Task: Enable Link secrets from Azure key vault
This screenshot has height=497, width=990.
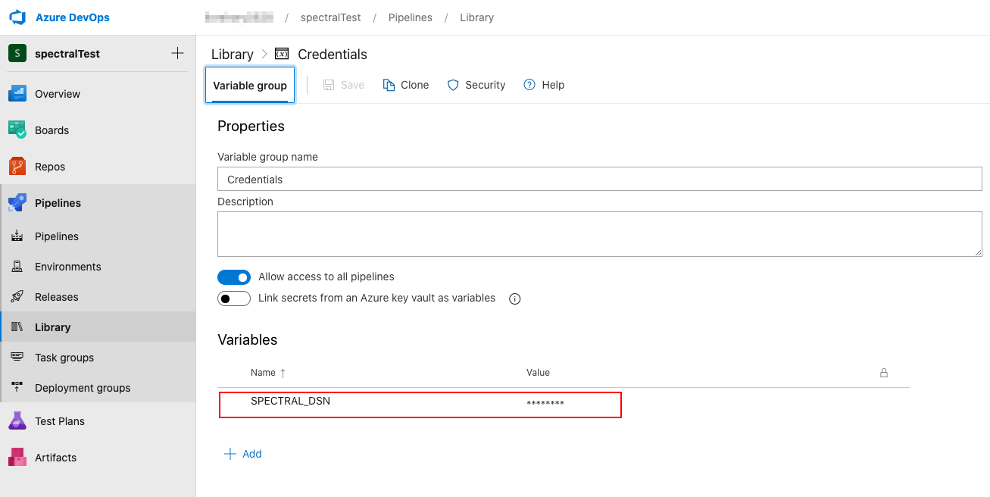Action: pyautogui.click(x=234, y=299)
